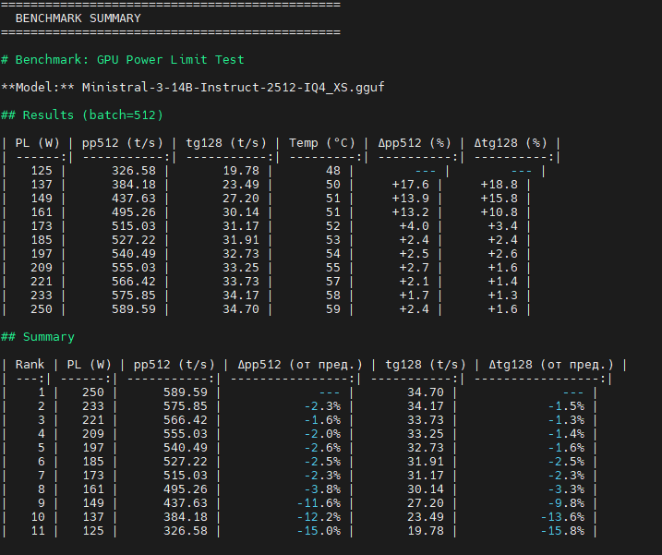Click the Summary Δtg128 value -13.6%
The image size is (662, 555).
click(x=562, y=517)
